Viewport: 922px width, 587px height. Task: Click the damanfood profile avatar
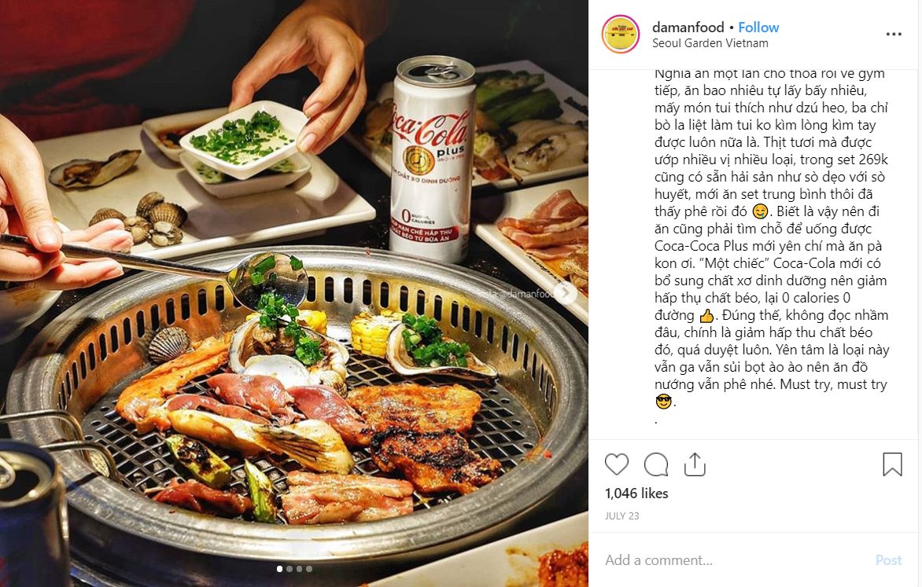pyautogui.click(x=621, y=34)
